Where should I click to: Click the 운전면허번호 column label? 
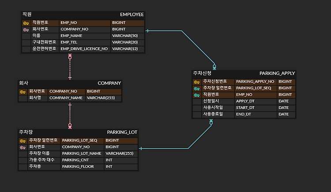(x=44, y=48)
